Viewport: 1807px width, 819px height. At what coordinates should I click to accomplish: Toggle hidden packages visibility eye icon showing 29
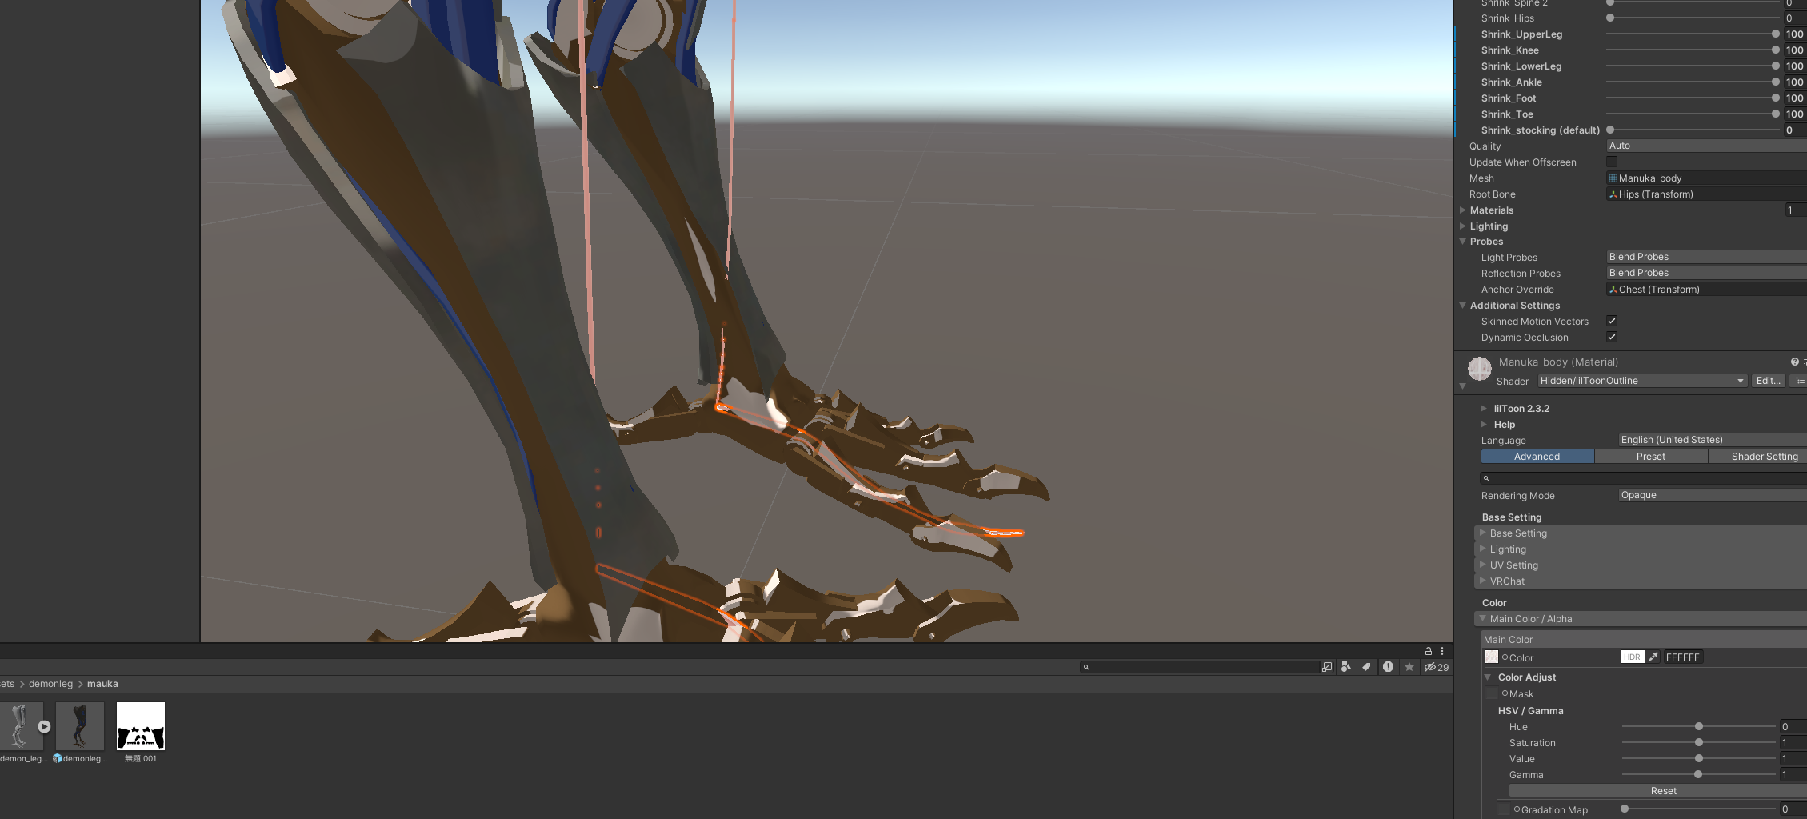point(1437,667)
